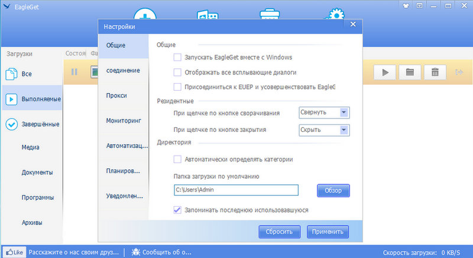Close the Настройки dialog
Image resolution: width=473 pixels, height=258 pixels.
tap(353, 24)
